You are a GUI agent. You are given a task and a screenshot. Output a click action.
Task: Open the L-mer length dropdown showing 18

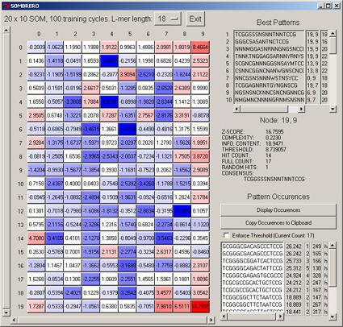pos(168,19)
